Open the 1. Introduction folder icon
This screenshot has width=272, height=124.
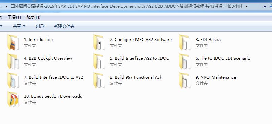tap(13, 43)
